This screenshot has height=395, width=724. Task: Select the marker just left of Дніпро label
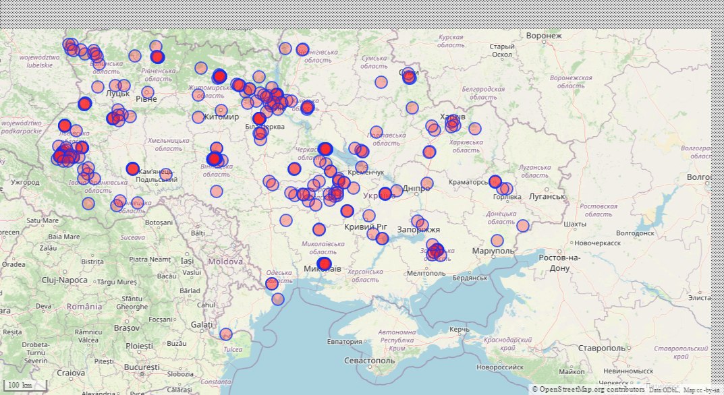tap(397, 190)
